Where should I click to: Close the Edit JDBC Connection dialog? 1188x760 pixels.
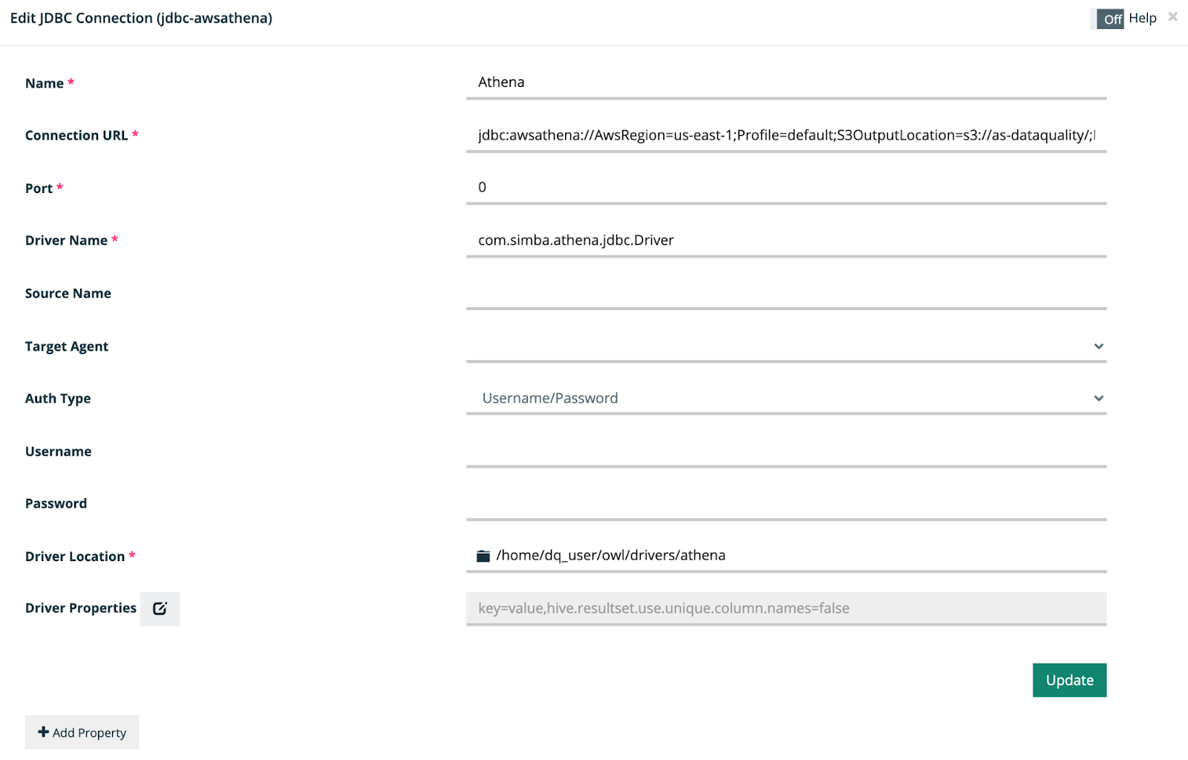(1172, 17)
